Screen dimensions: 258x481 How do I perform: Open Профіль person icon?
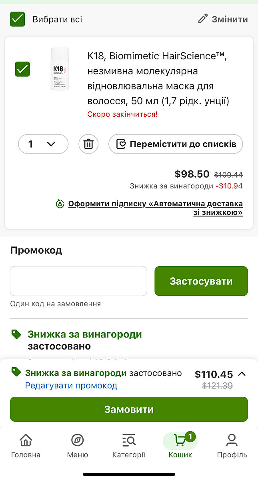[232, 440]
